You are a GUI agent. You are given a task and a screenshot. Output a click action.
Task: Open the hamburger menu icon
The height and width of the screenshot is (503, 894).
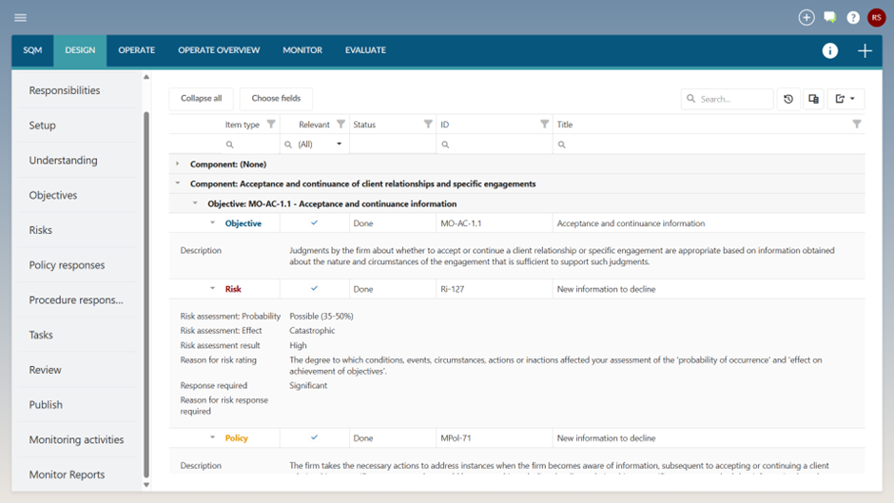[20, 17]
